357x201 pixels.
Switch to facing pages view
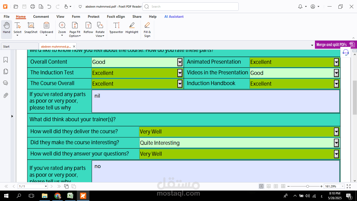pyautogui.click(x=276, y=186)
